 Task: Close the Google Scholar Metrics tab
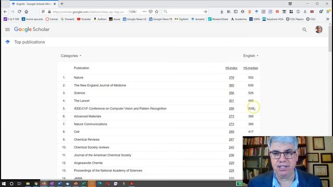click(x=55, y=4)
